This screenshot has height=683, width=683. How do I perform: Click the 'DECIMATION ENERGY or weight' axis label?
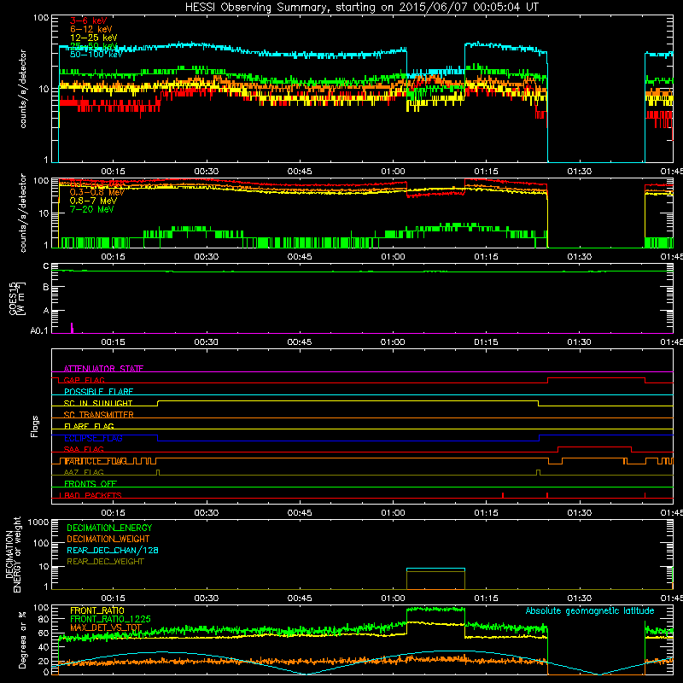tap(13, 554)
